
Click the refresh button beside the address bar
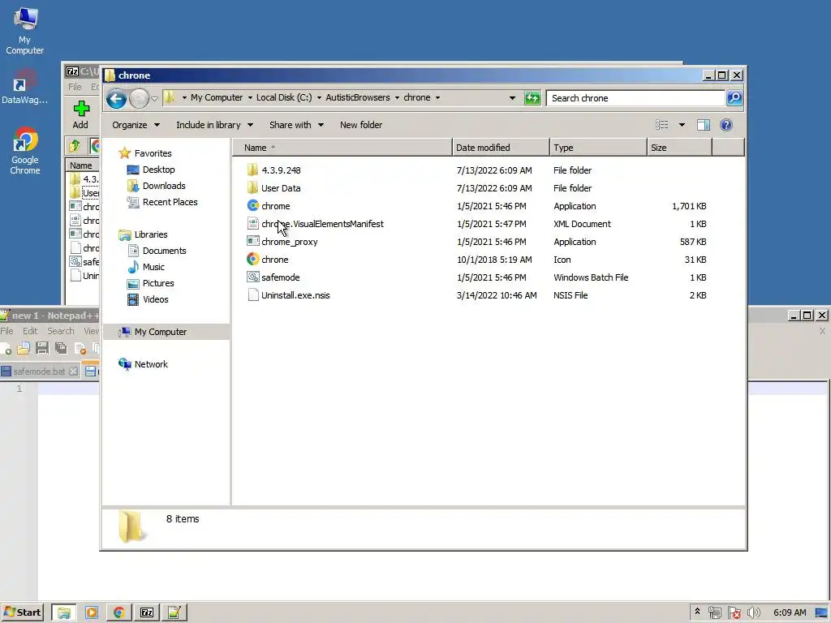point(532,98)
